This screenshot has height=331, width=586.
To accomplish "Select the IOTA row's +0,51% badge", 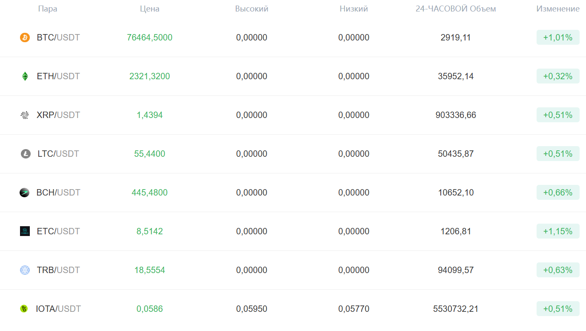I will pos(558,309).
